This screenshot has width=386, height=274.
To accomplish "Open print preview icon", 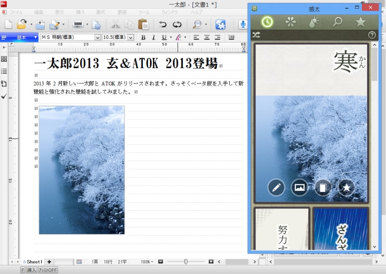I will [x=96, y=24].
